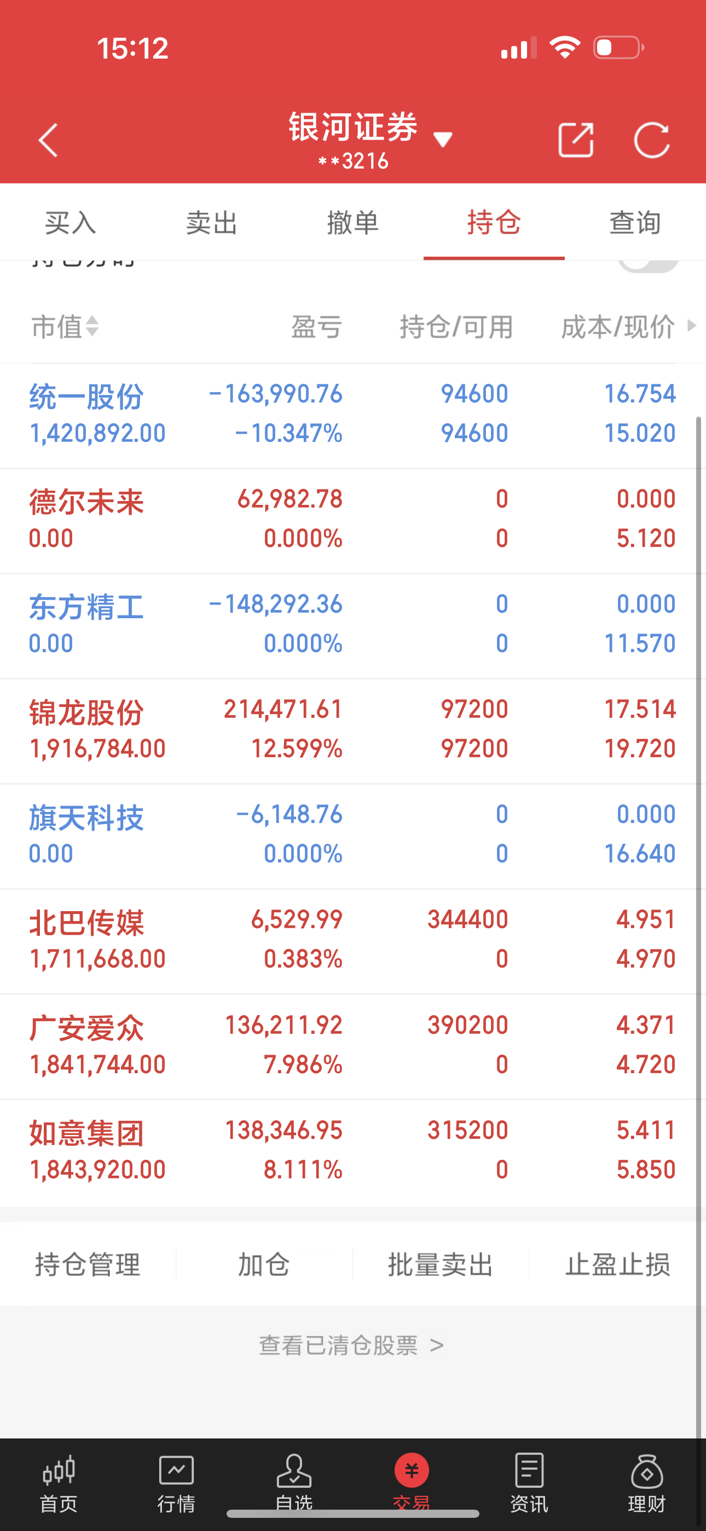The height and width of the screenshot is (1531, 706).
Task: Open the share/export icon in header
Action: pos(576,140)
